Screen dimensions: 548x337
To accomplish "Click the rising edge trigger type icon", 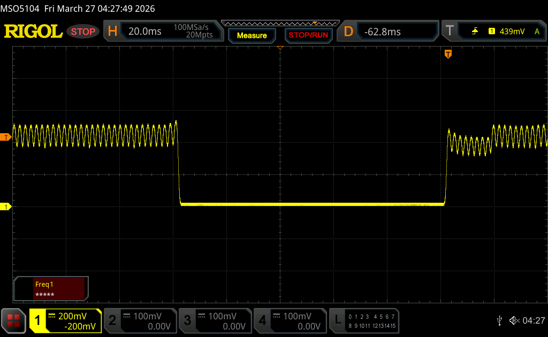I will click(x=475, y=32).
